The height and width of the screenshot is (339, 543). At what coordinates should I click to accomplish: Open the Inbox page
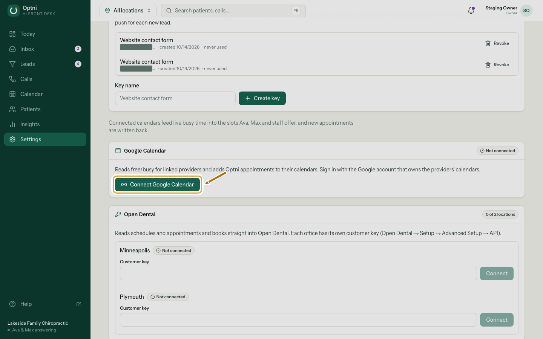(x=45, y=49)
